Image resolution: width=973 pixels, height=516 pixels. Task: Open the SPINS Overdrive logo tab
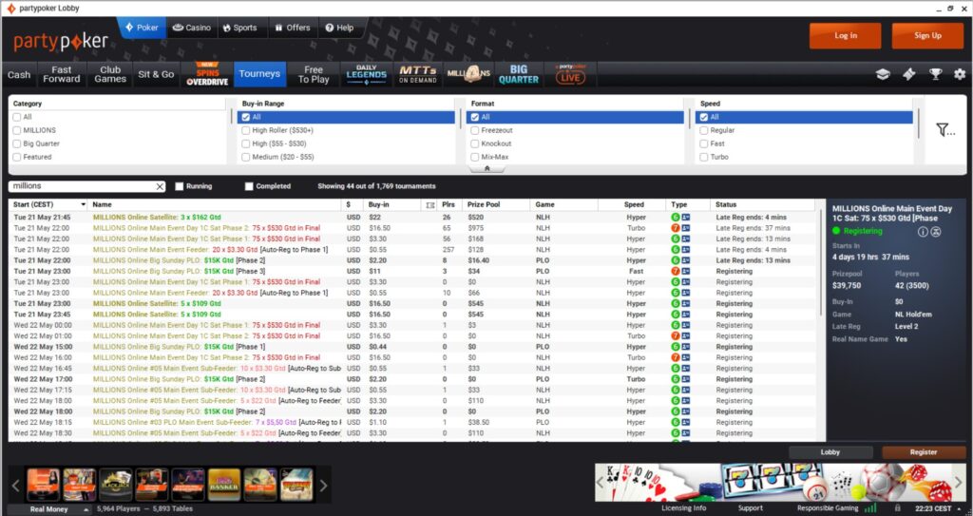[x=207, y=74]
